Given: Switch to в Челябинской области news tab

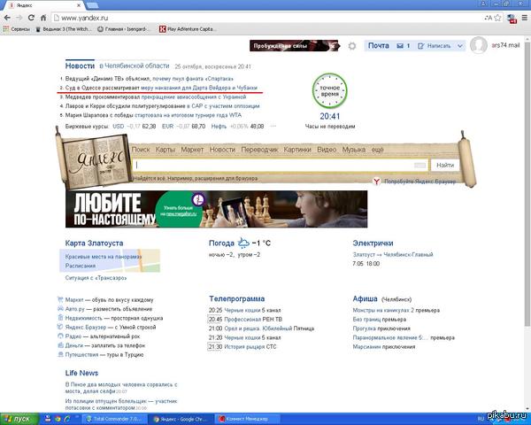Looking at the screenshot, I should [x=133, y=66].
